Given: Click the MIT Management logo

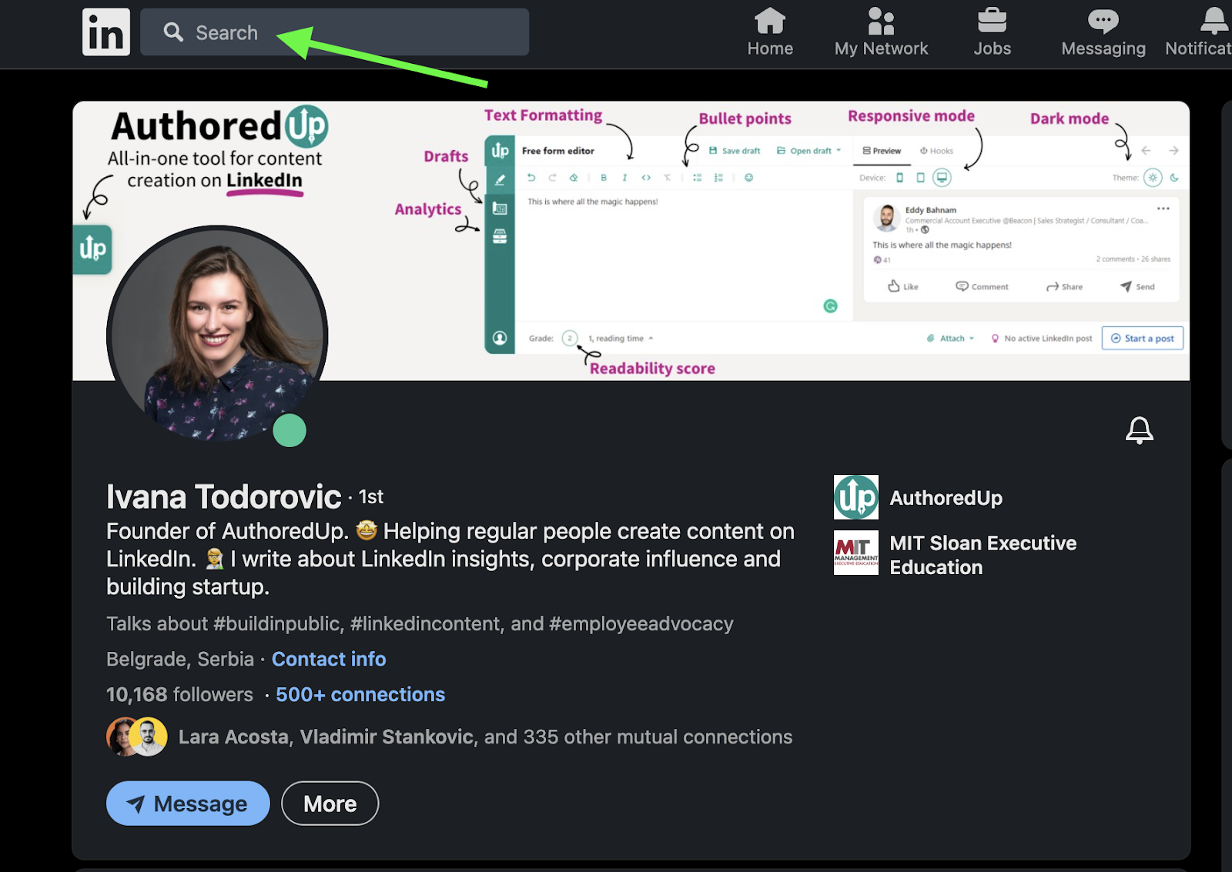Looking at the screenshot, I should (x=855, y=553).
